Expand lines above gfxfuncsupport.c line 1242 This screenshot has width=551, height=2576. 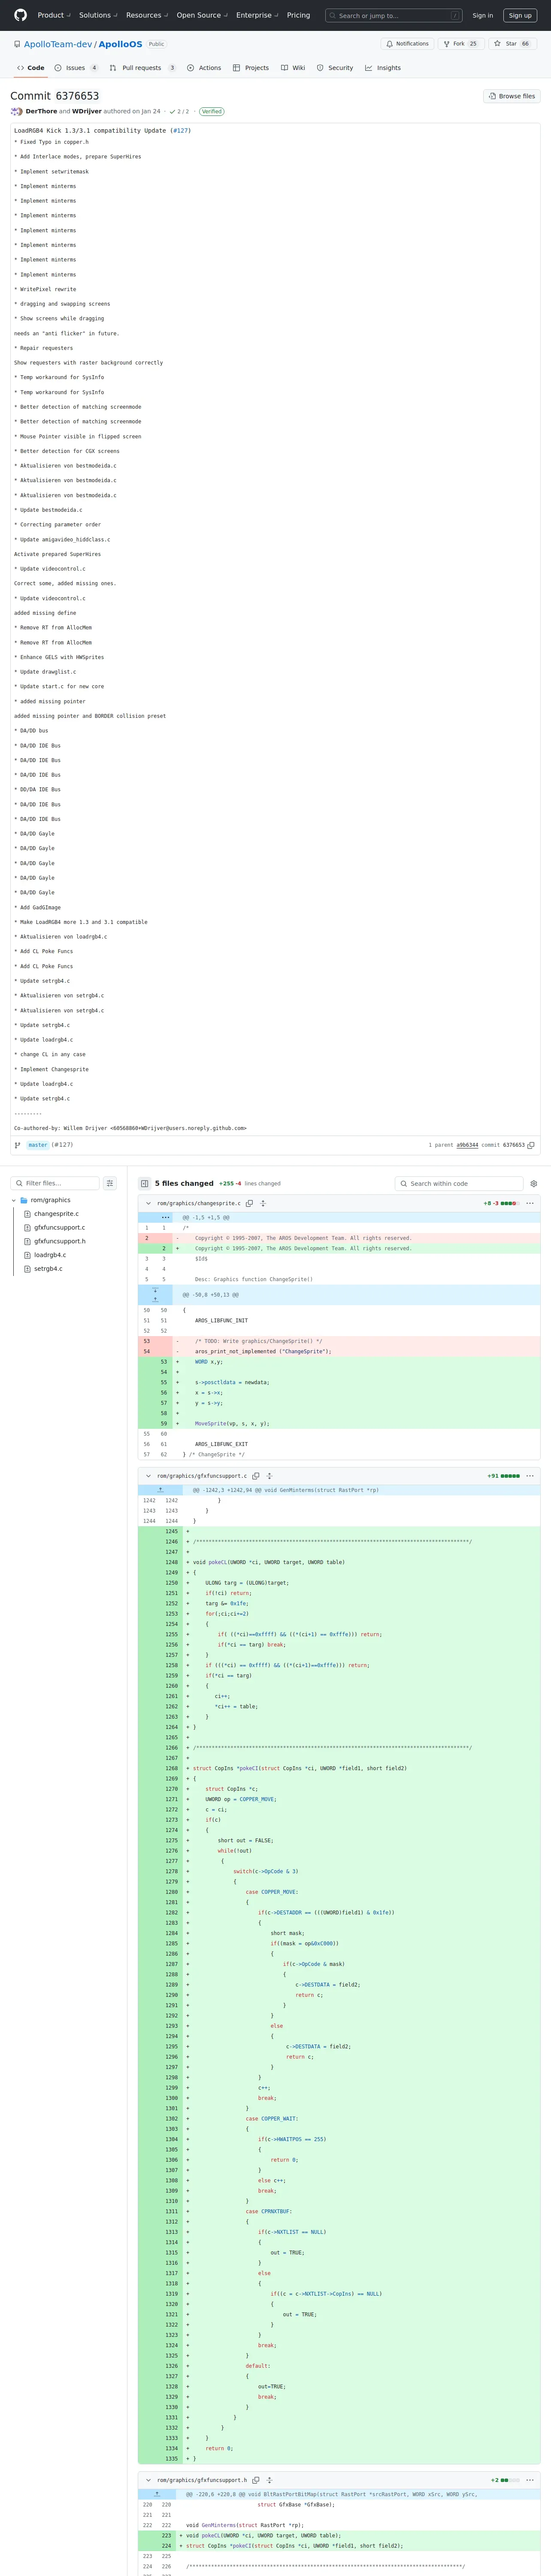[160, 1490]
